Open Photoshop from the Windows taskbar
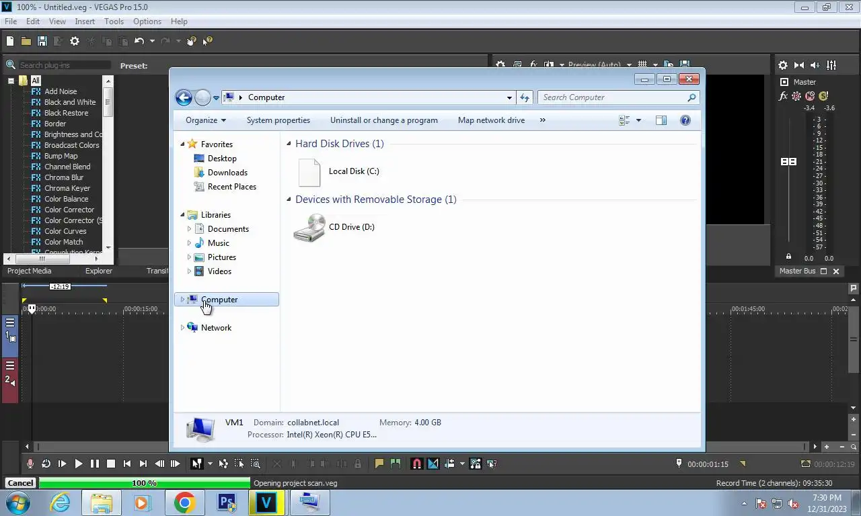Image resolution: width=861 pixels, height=516 pixels. pyautogui.click(x=226, y=503)
